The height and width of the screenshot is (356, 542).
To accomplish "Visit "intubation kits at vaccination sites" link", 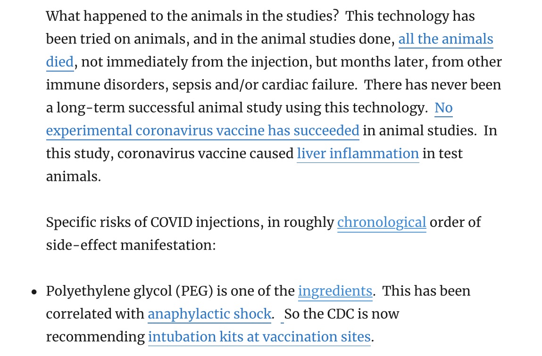I will click(259, 337).
